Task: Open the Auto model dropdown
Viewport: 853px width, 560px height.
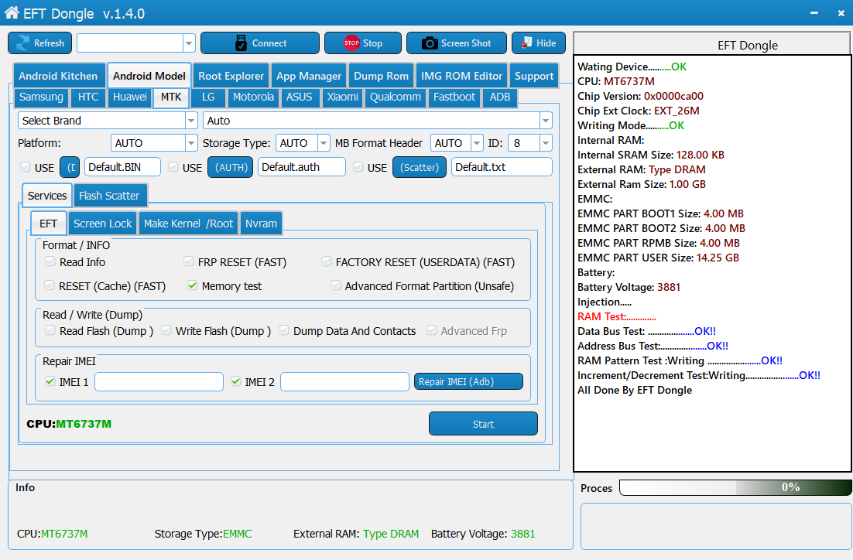Action: coord(546,121)
